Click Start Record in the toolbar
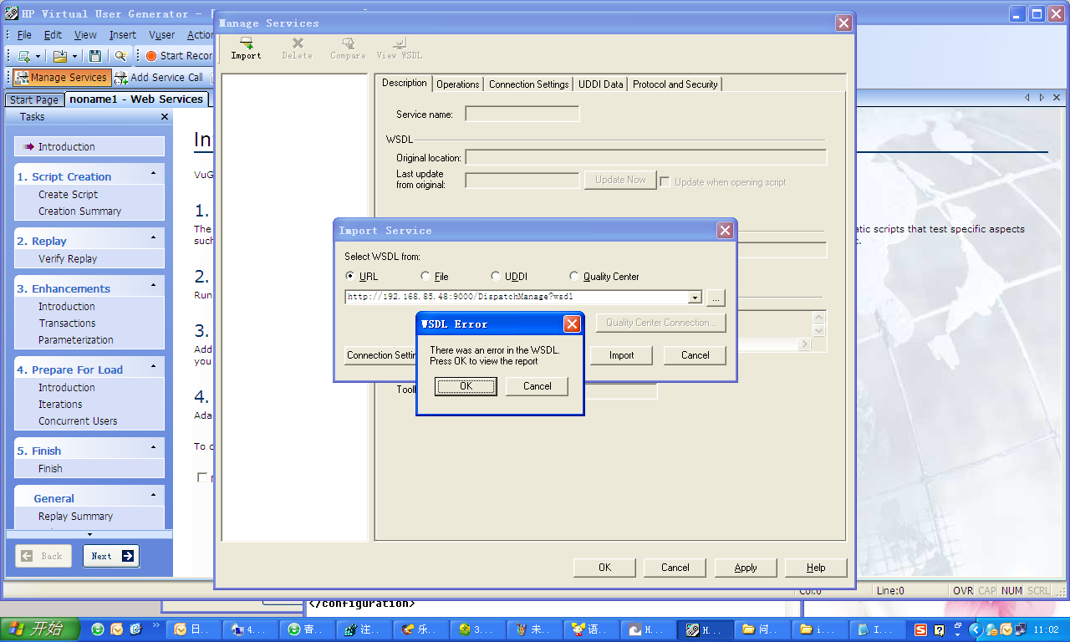Viewport: 1070px width, 642px height. tap(179, 56)
